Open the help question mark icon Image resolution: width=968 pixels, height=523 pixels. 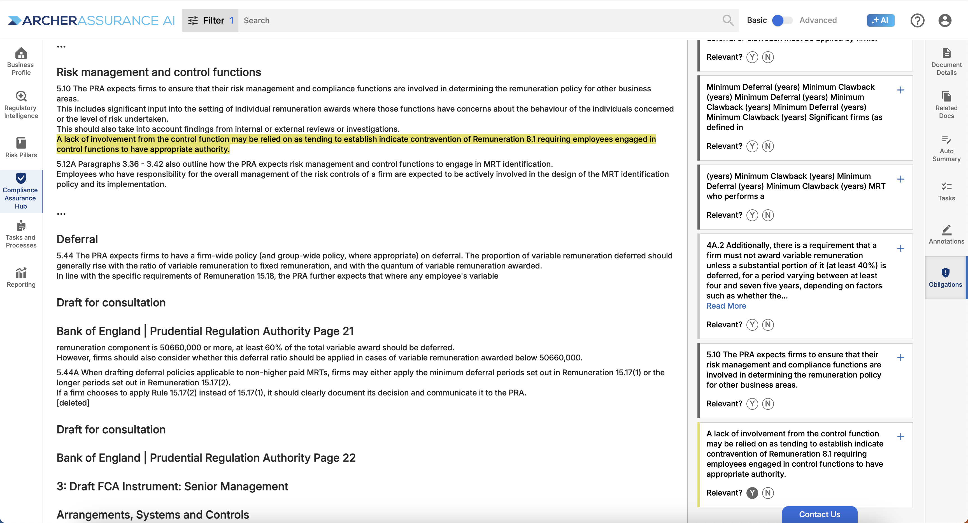pos(917,20)
